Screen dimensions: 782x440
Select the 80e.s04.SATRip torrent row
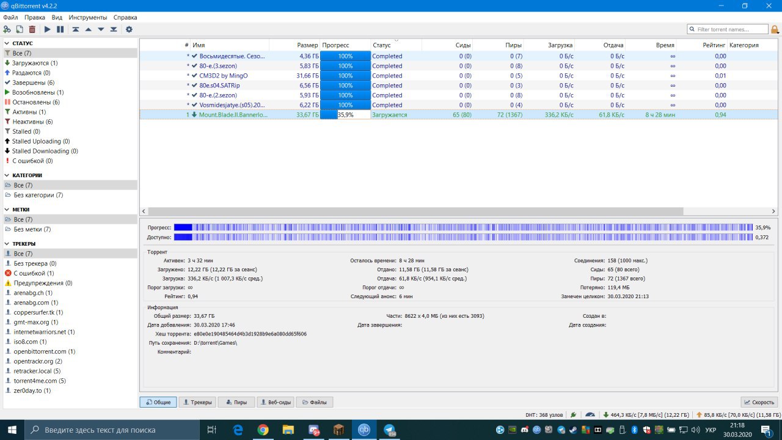[458, 86]
